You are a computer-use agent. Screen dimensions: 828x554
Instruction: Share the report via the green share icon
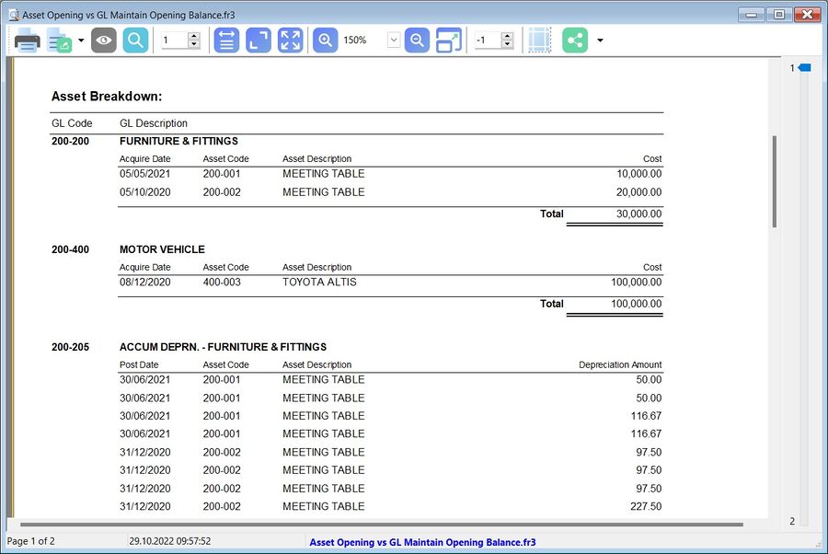coord(574,40)
